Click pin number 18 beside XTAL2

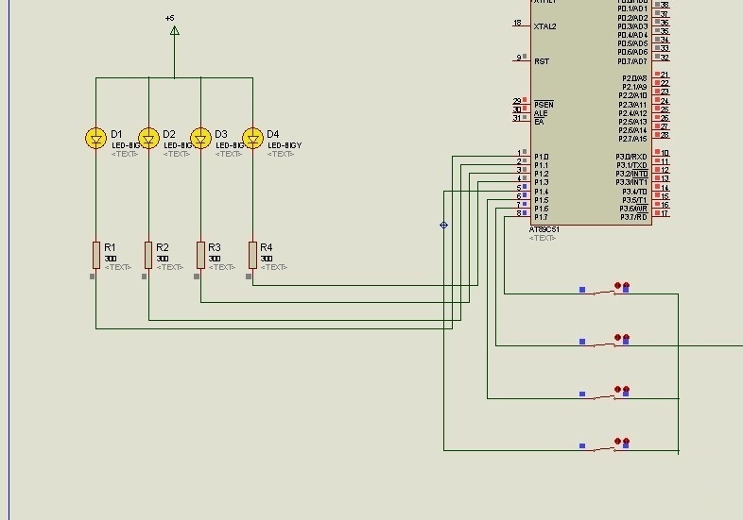(517, 23)
